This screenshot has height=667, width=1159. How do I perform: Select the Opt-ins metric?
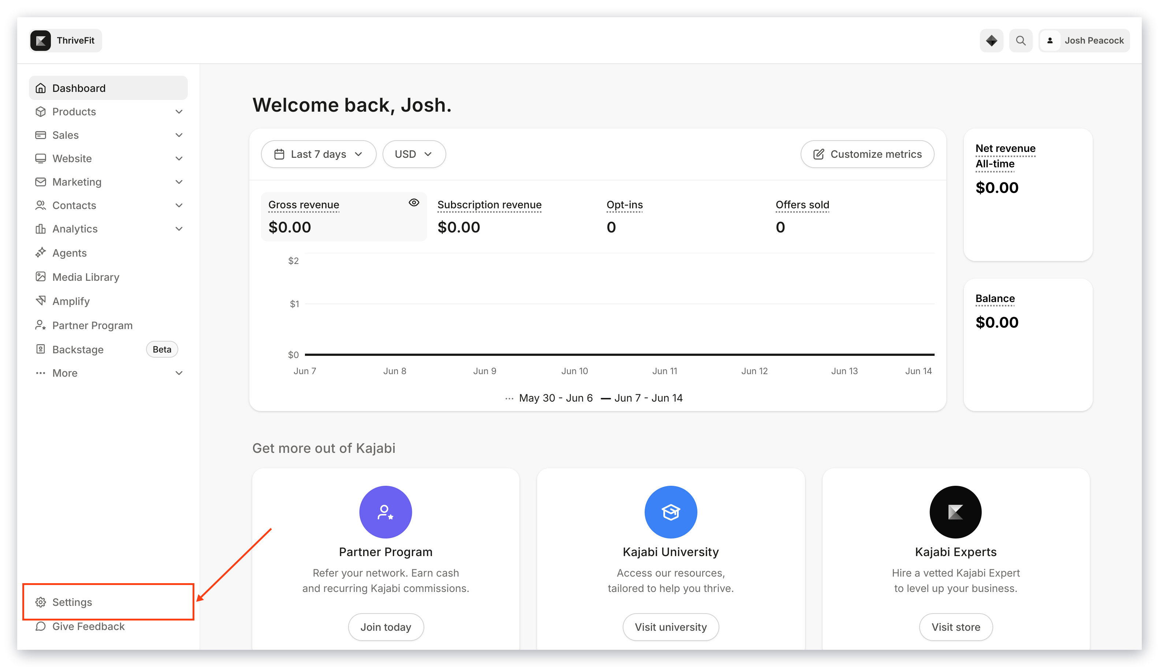point(682,216)
